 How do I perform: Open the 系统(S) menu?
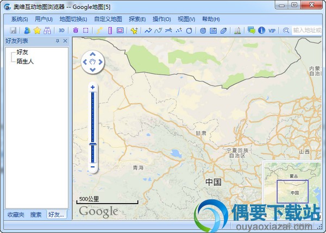click(20, 20)
